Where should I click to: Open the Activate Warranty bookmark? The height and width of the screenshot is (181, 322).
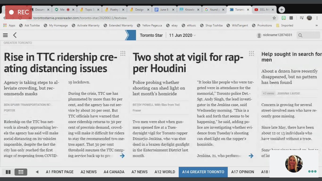(x=86, y=25)
